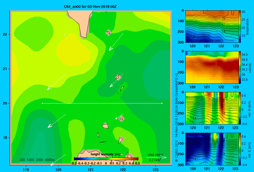Click latitude label '22' on main map
The width and height of the screenshot is (254, 172).
click(5, 34)
